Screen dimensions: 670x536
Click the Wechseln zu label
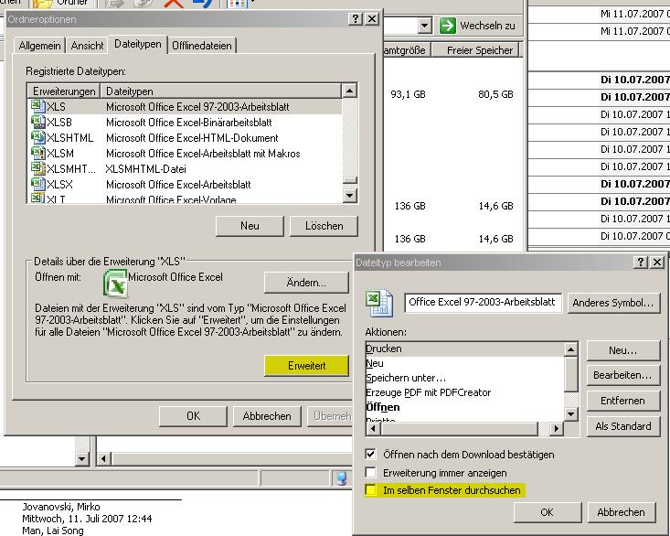487,26
